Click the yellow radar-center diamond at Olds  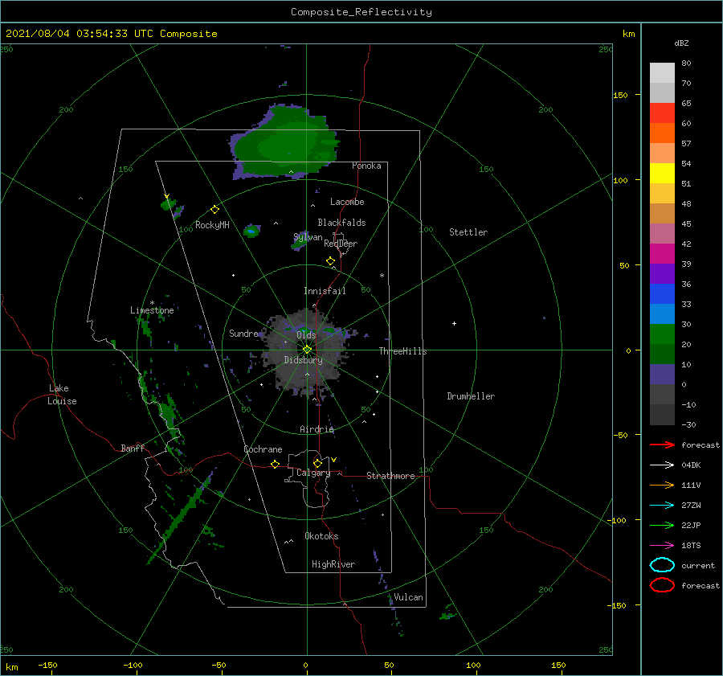pos(307,350)
